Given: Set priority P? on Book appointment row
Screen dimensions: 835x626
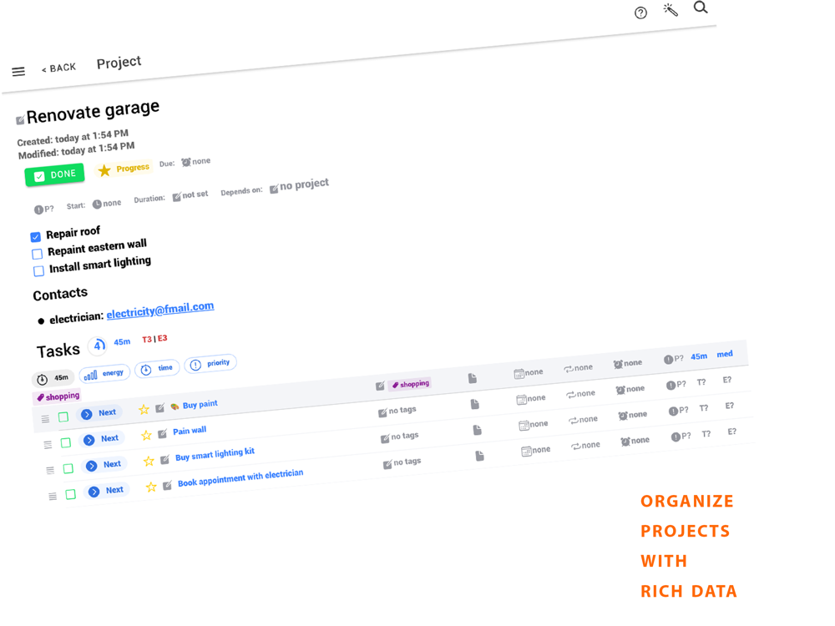Looking at the screenshot, I should (x=681, y=437).
